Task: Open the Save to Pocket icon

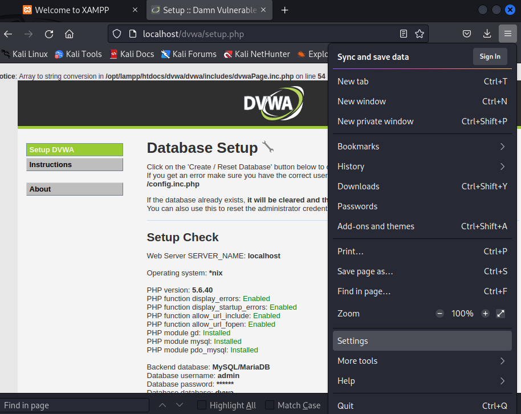Action: 467,34
